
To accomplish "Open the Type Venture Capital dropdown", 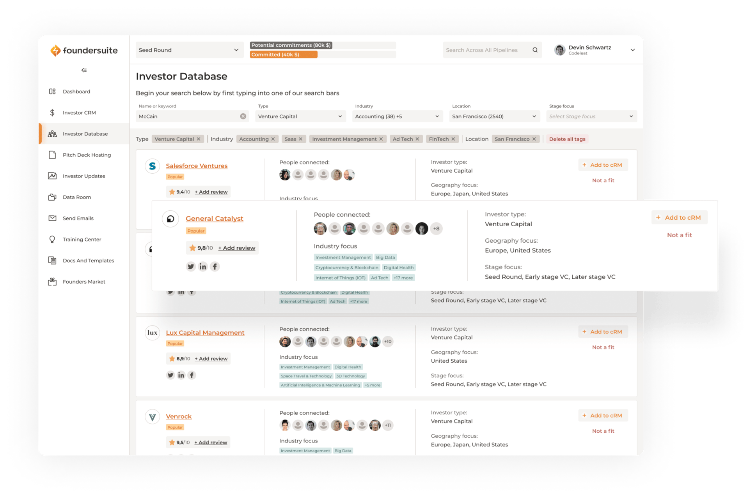I will tap(300, 116).
